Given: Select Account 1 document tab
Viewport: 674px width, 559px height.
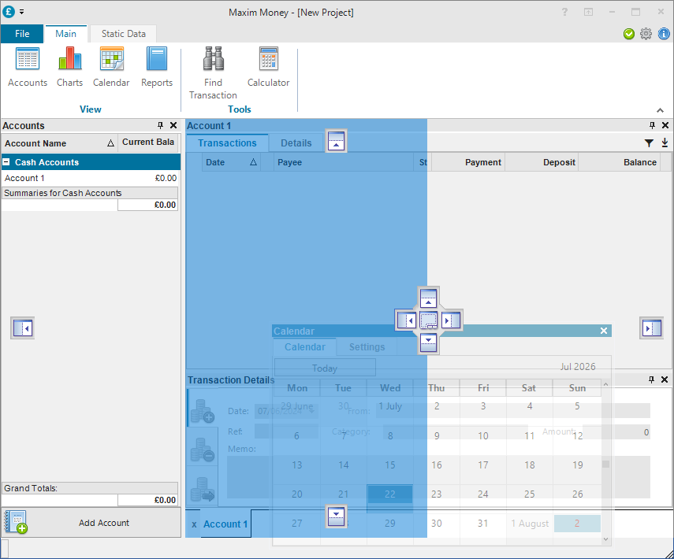Looking at the screenshot, I should pos(225,524).
